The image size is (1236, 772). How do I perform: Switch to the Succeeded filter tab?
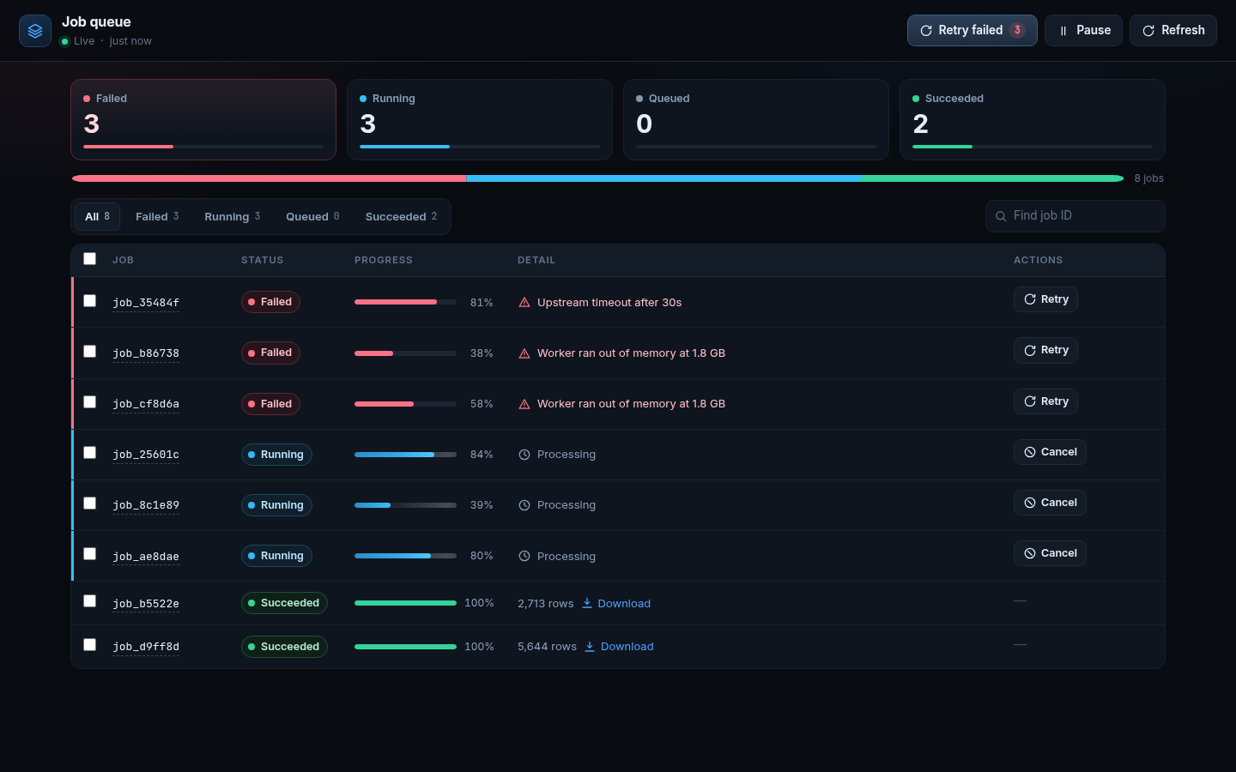click(401, 216)
